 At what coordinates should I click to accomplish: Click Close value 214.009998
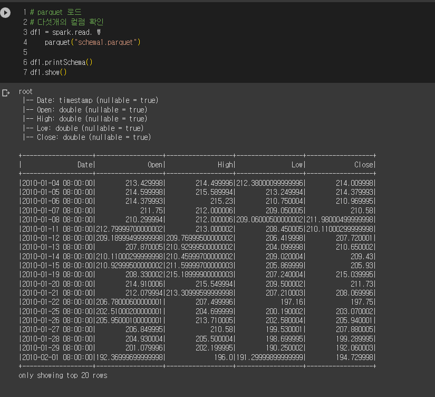coord(354,183)
